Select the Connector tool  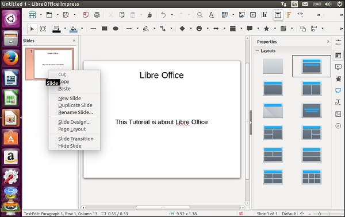[163, 29]
